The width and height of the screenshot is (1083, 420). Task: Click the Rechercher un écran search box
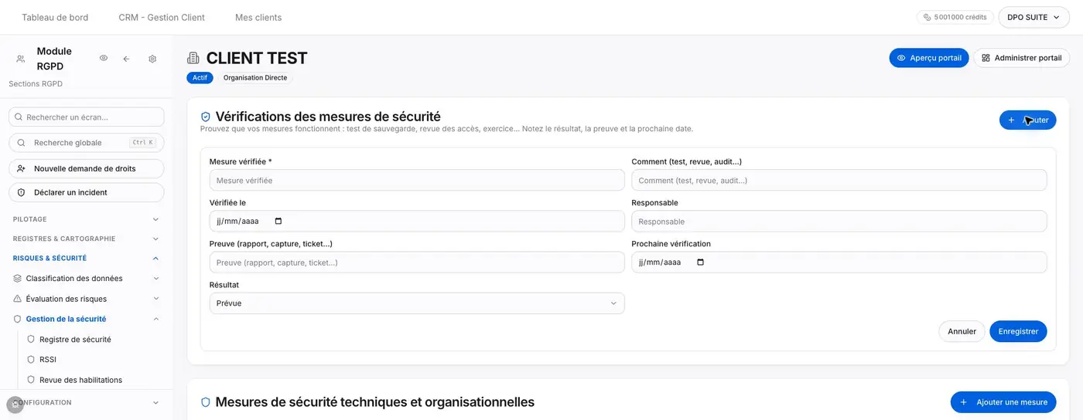86,117
